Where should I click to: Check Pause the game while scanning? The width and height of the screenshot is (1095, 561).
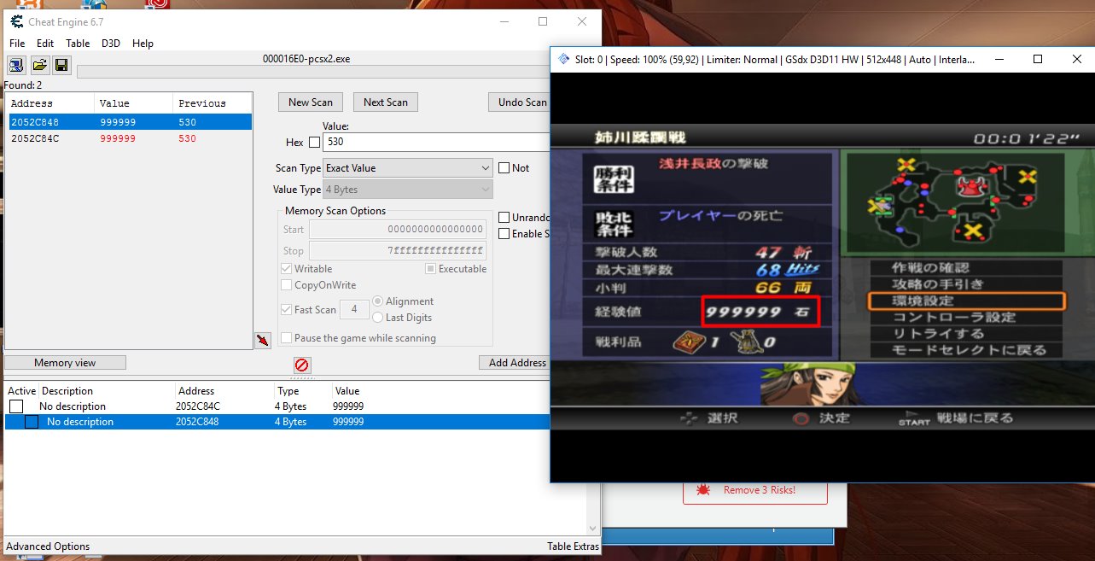[287, 338]
